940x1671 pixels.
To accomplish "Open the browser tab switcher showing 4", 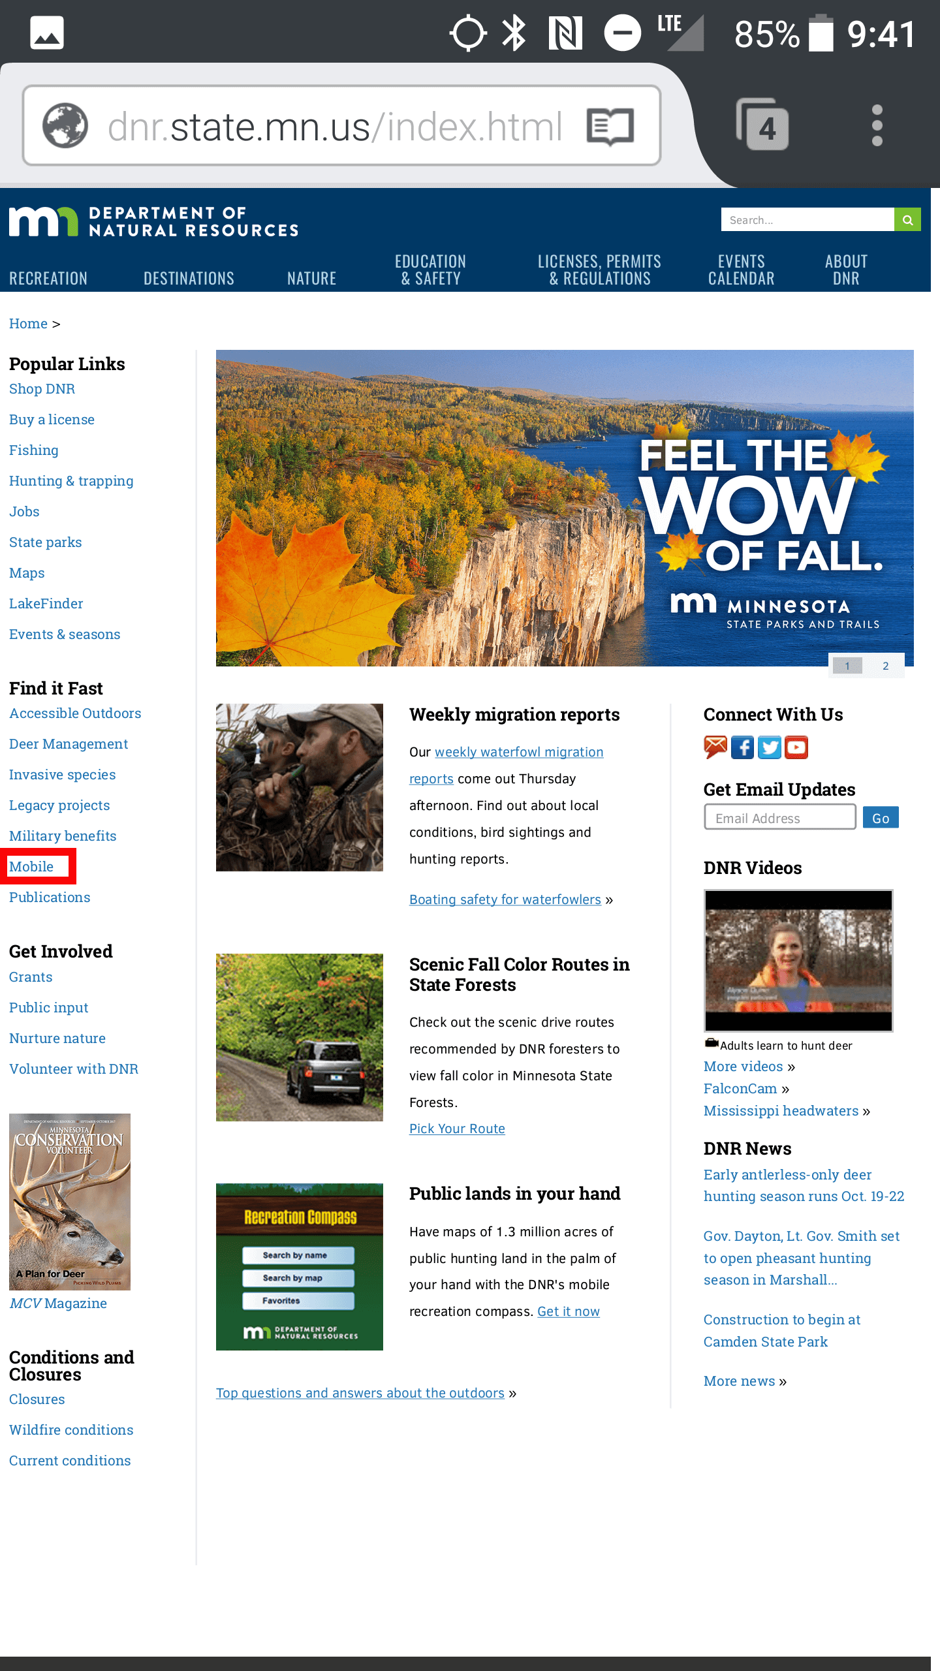I will [x=762, y=125].
